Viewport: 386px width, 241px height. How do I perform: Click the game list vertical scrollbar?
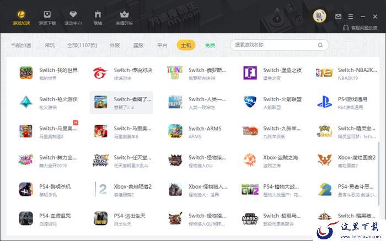(x=379, y=173)
